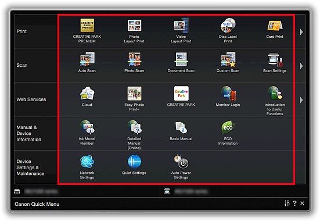Click the printer model icon in bar
Image resolution: width=320 pixels, height=221 pixels.
coord(17,191)
